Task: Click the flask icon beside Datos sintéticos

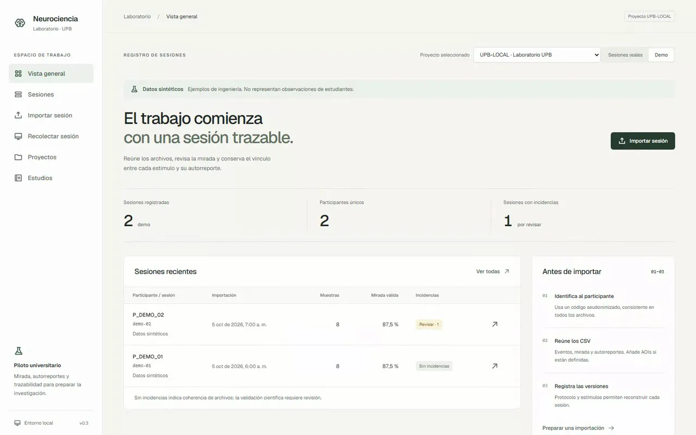Action: [134, 89]
